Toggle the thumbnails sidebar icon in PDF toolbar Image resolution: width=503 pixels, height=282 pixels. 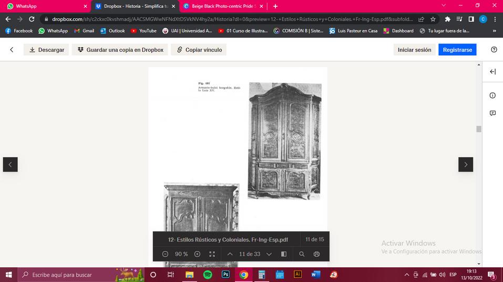coord(284,254)
